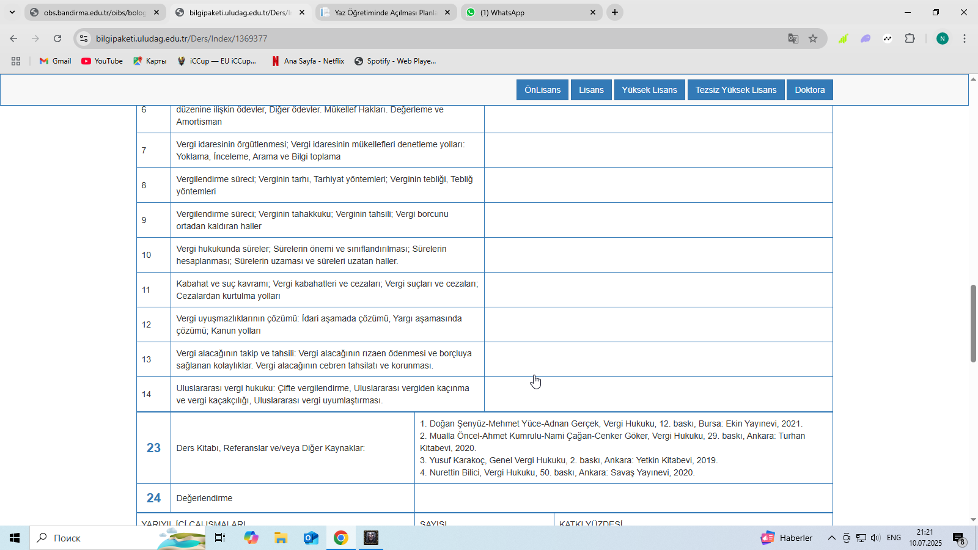Click reference 'Doğan Şenyüz-Mehmet Yüce-Adnan Gerçek'

tap(514, 424)
